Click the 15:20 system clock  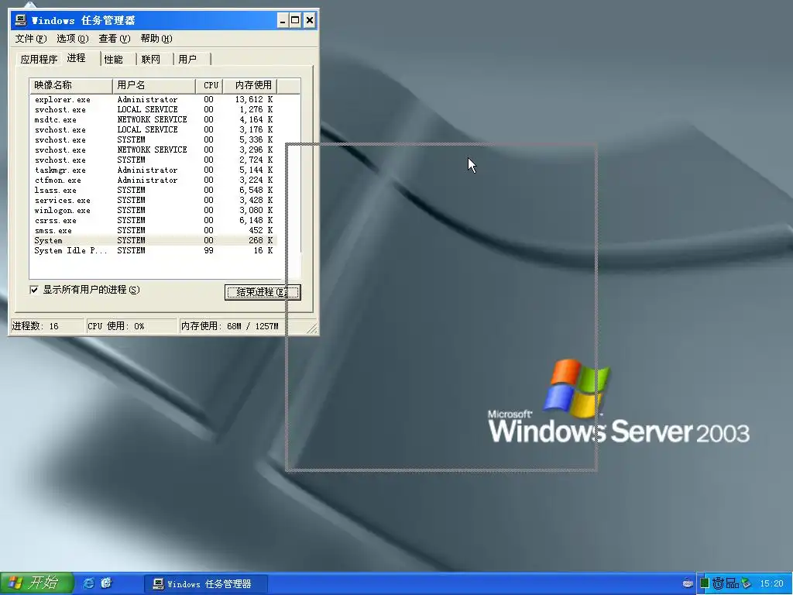coord(771,584)
